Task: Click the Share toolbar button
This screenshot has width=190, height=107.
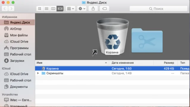Action: tap(93, 9)
